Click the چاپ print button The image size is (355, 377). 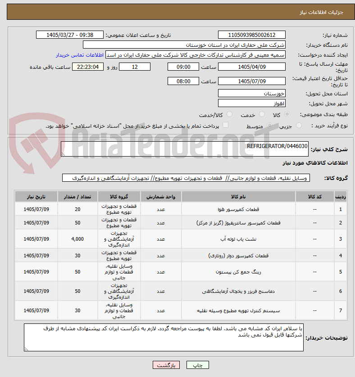click(x=198, y=365)
